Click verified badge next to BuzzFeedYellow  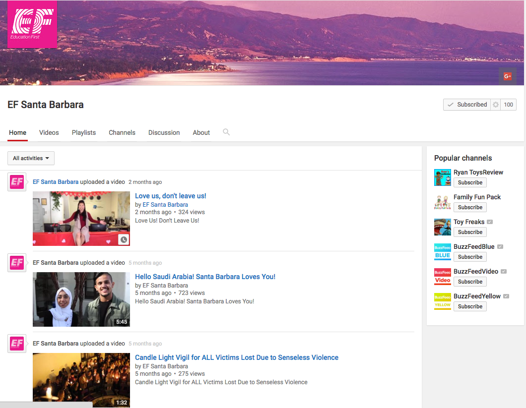tap(506, 296)
